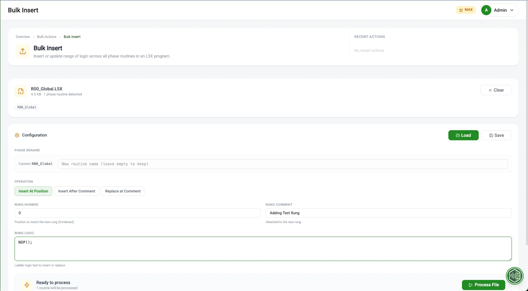
Task: Click the Process File button
Action: coord(483,285)
